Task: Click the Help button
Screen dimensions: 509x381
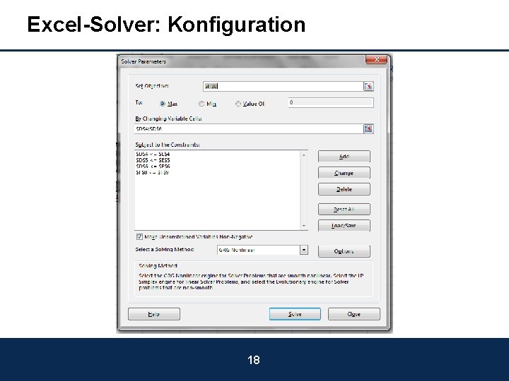Action: [154, 314]
